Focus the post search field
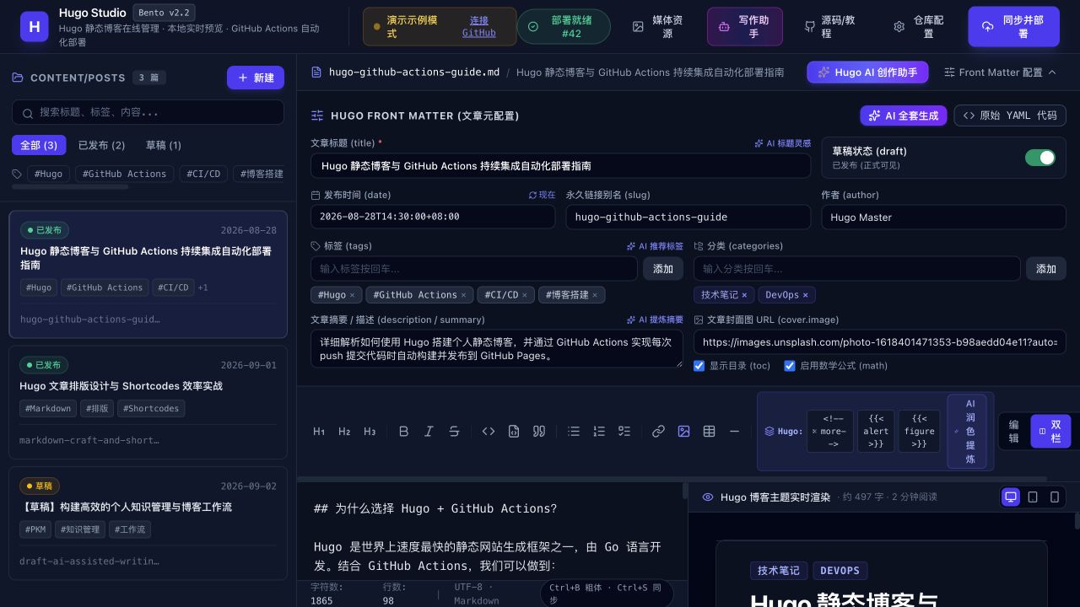This screenshot has width=1080, height=607. click(148, 112)
